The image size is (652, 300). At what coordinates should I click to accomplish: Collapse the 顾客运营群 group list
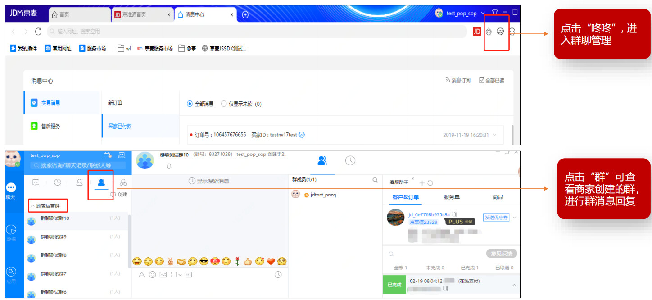(32, 205)
